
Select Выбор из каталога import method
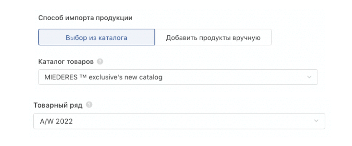pyautogui.click(x=97, y=37)
